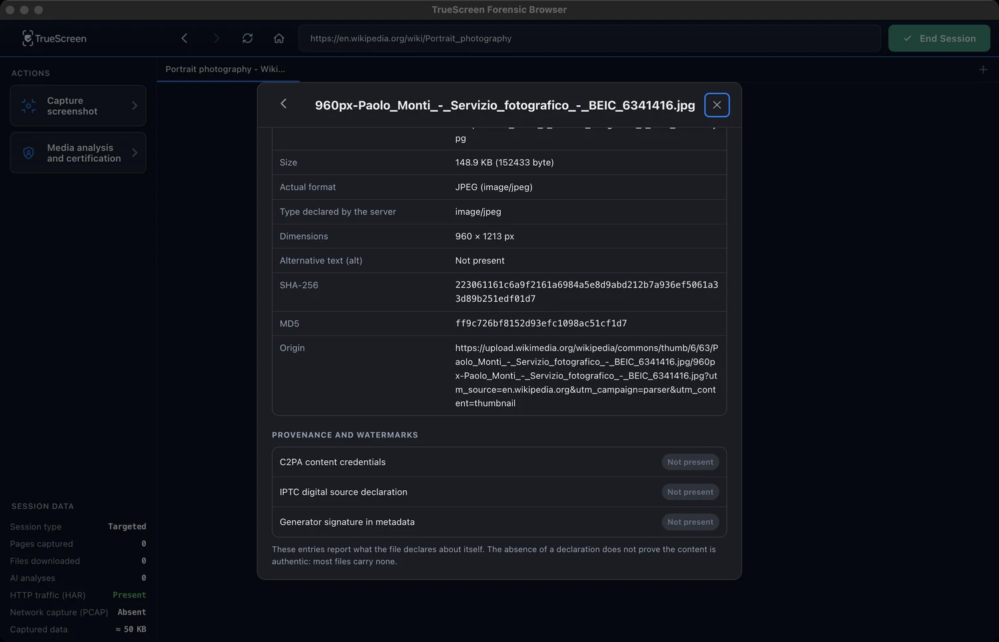Click the Pages captured row
999x642 pixels.
(78, 544)
